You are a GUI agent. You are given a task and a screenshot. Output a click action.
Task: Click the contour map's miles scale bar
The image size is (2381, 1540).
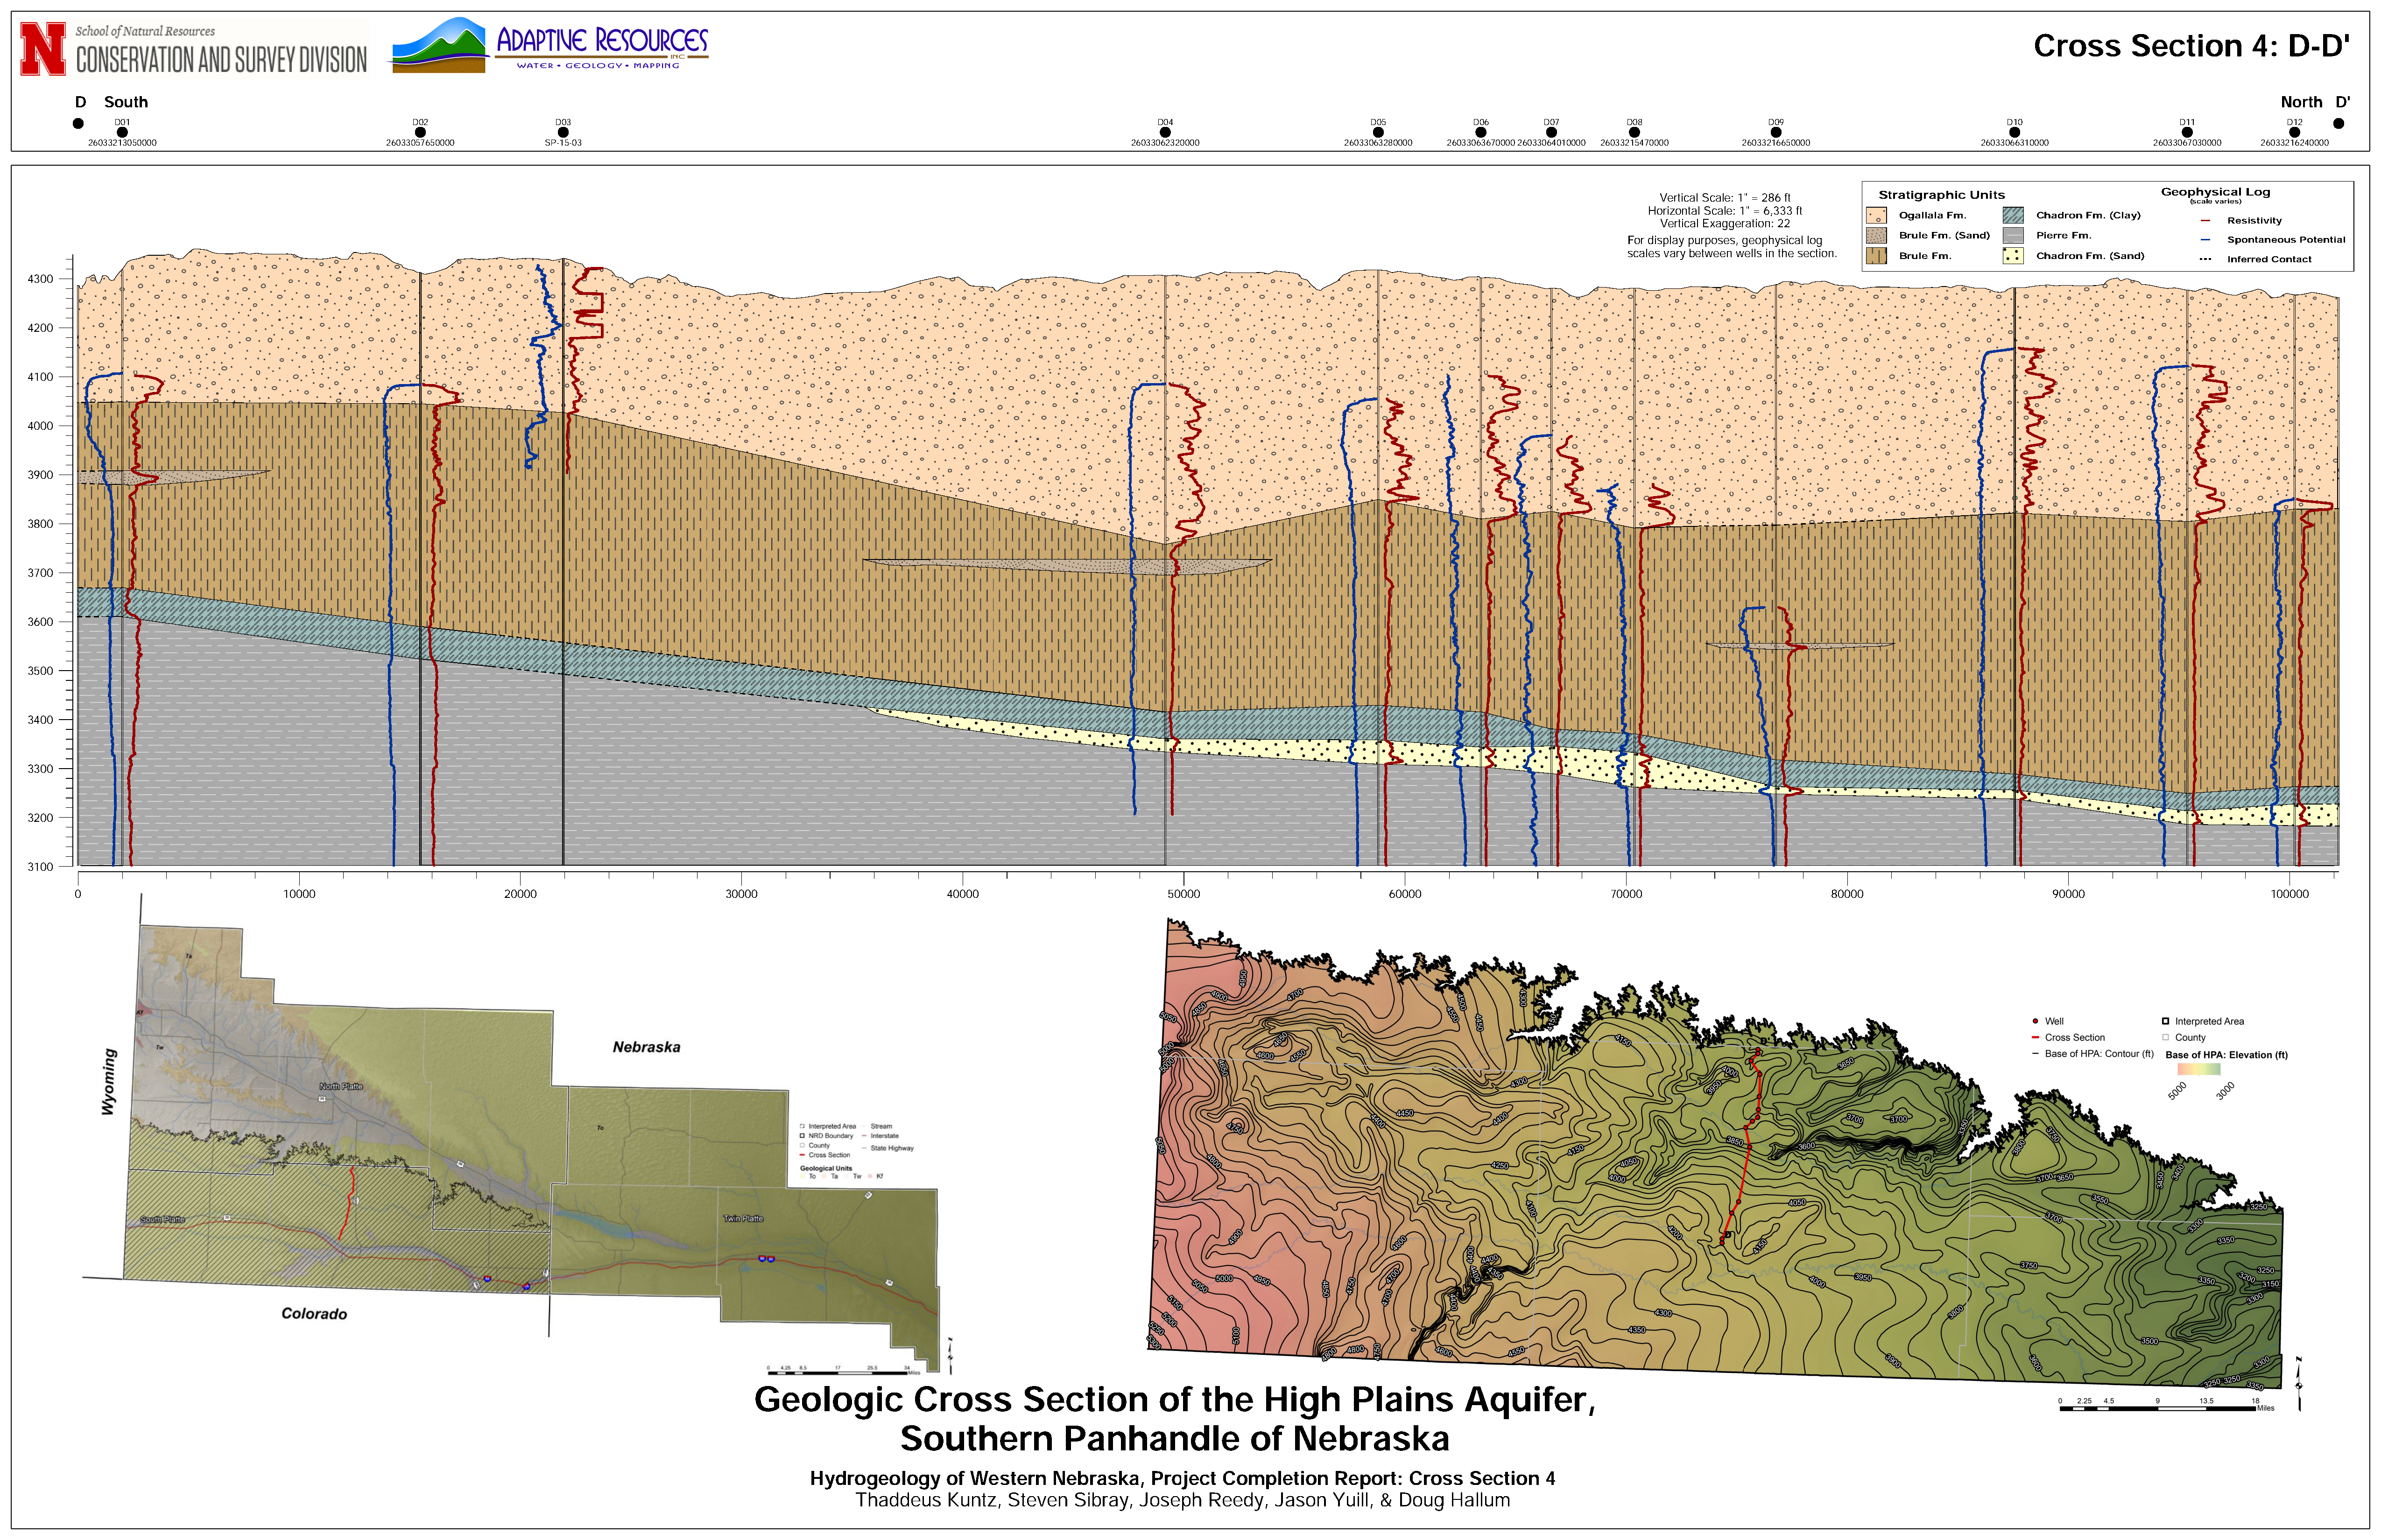coord(2166,1405)
